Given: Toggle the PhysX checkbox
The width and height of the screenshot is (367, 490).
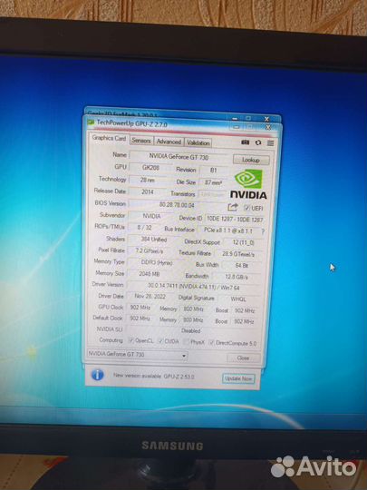Looking at the screenshot, I should tap(186, 342).
